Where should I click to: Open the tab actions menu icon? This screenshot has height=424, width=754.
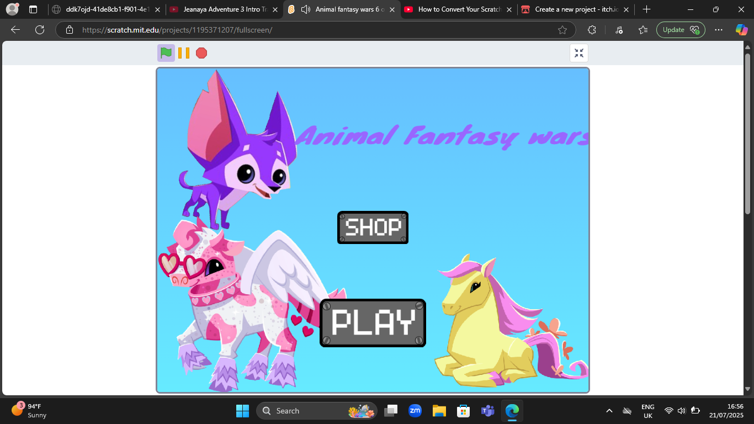tap(33, 9)
